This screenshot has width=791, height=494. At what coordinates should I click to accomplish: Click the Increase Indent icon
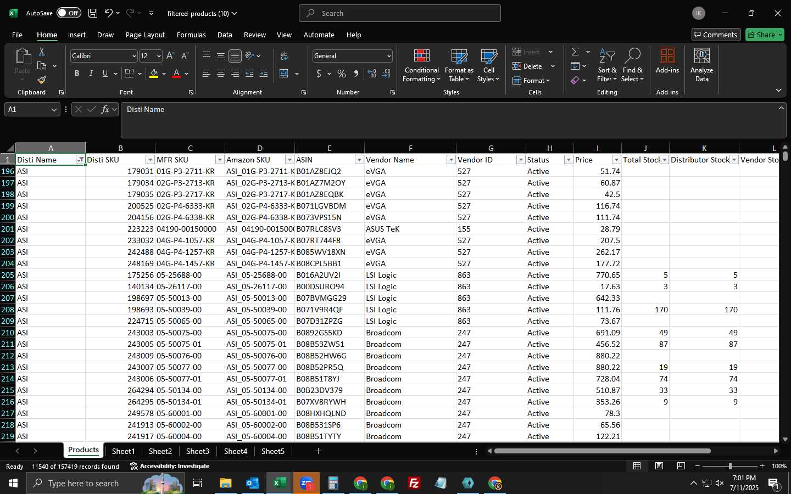(264, 74)
